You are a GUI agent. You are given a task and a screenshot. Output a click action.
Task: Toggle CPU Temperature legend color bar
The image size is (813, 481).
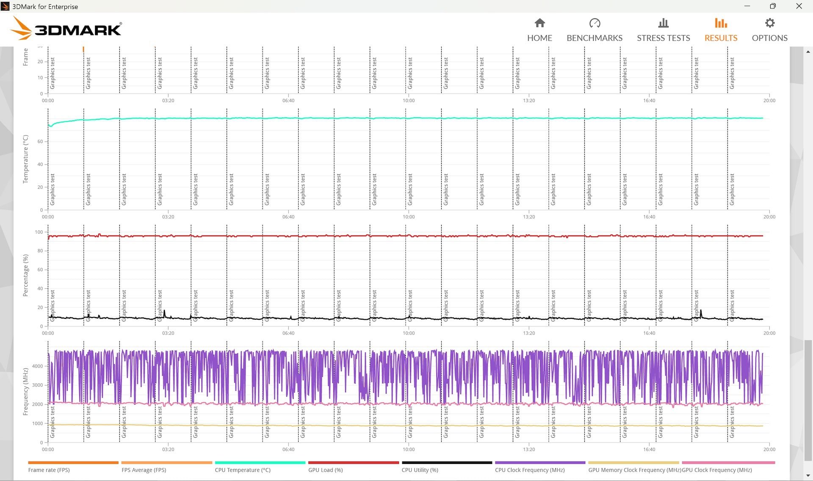[x=260, y=463]
